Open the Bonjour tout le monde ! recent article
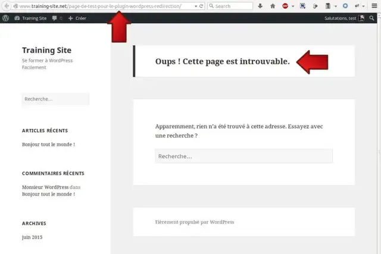The image size is (381, 254). click(48, 145)
